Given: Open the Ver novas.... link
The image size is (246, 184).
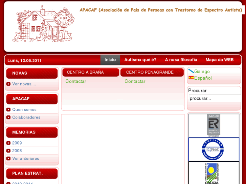Looking at the screenshot, I should coord(24,84).
